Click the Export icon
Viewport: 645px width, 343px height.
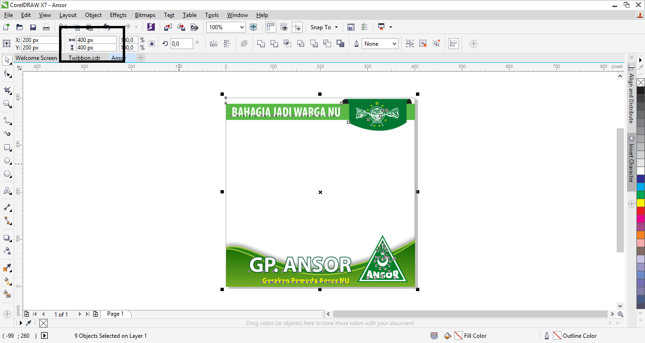(181, 27)
